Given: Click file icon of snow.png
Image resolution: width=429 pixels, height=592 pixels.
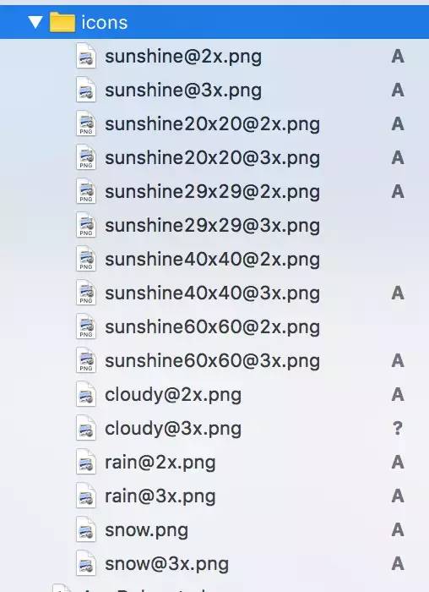Looking at the screenshot, I should [86, 529].
